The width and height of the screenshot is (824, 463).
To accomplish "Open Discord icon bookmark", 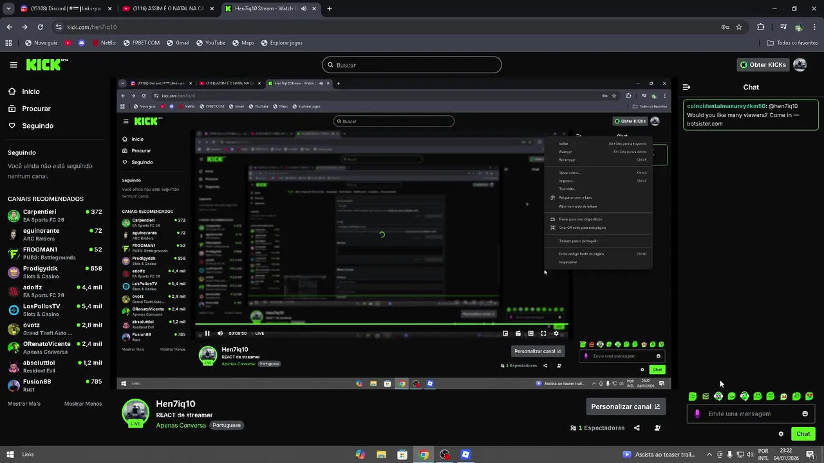I will pos(81,42).
